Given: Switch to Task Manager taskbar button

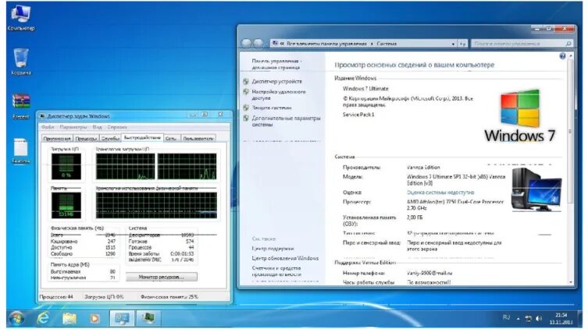Looking at the screenshot, I should click(x=148, y=318).
